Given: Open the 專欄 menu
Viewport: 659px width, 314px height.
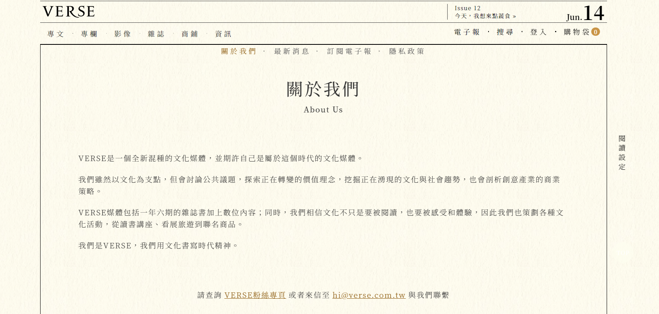Looking at the screenshot, I should click(89, 34).
